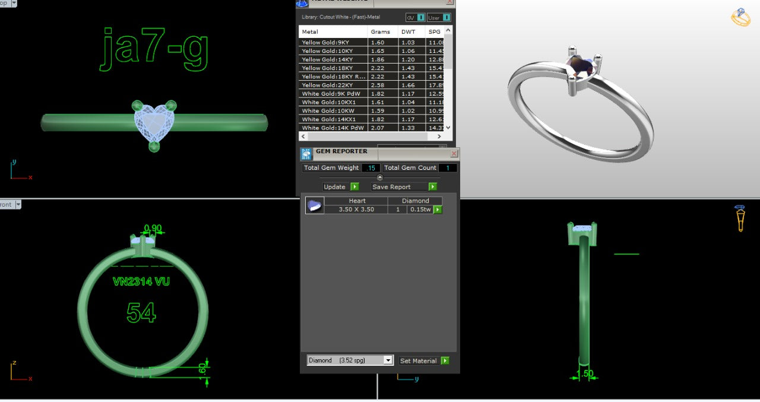760x402 pixels.
Task: Click the Metal column header
Action: 333,31
